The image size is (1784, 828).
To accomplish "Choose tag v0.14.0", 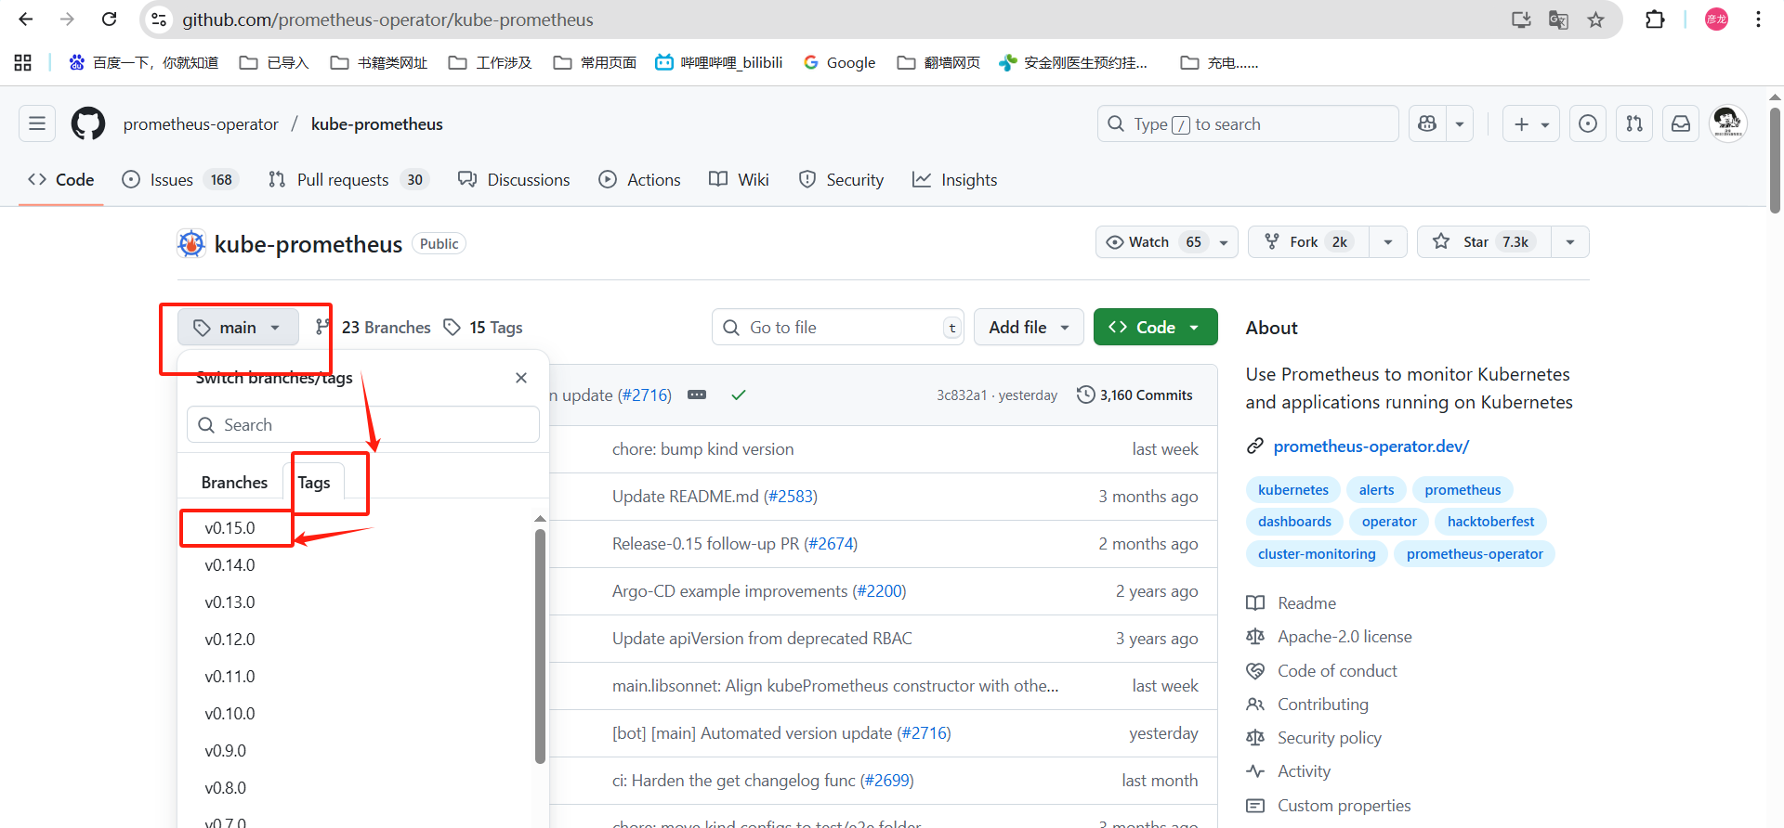I will 230,565.
